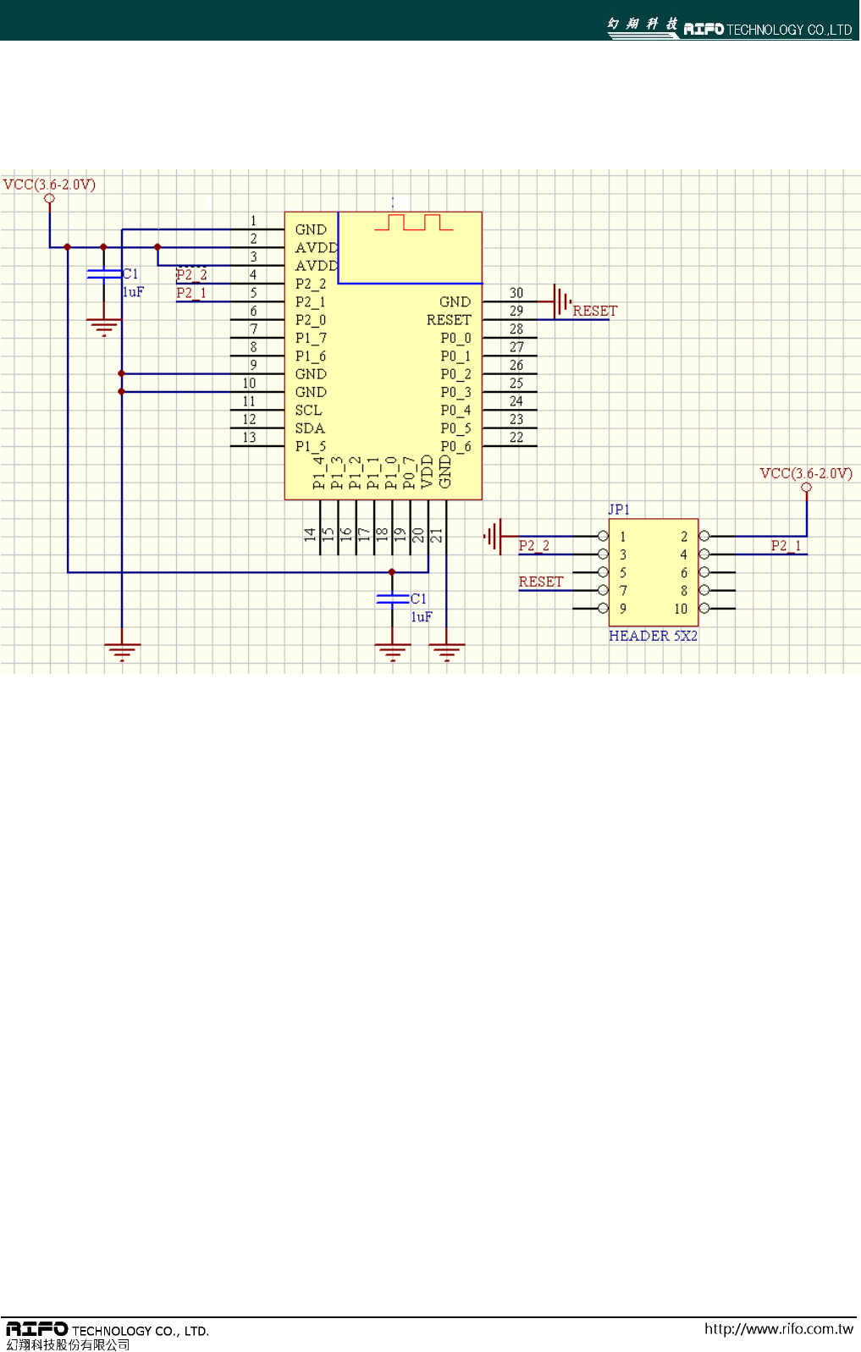This screenshot has width=861, height=1352.
Task: Select the ground symbol below pin 21
Action: (446, 652)
